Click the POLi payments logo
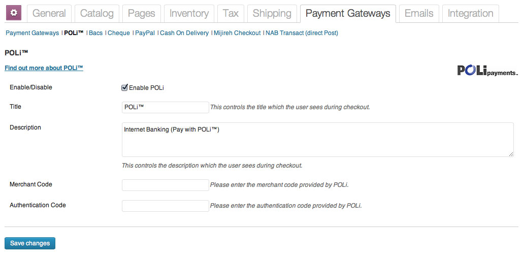This screenshot has height=256, width=523. pos(487,71)
